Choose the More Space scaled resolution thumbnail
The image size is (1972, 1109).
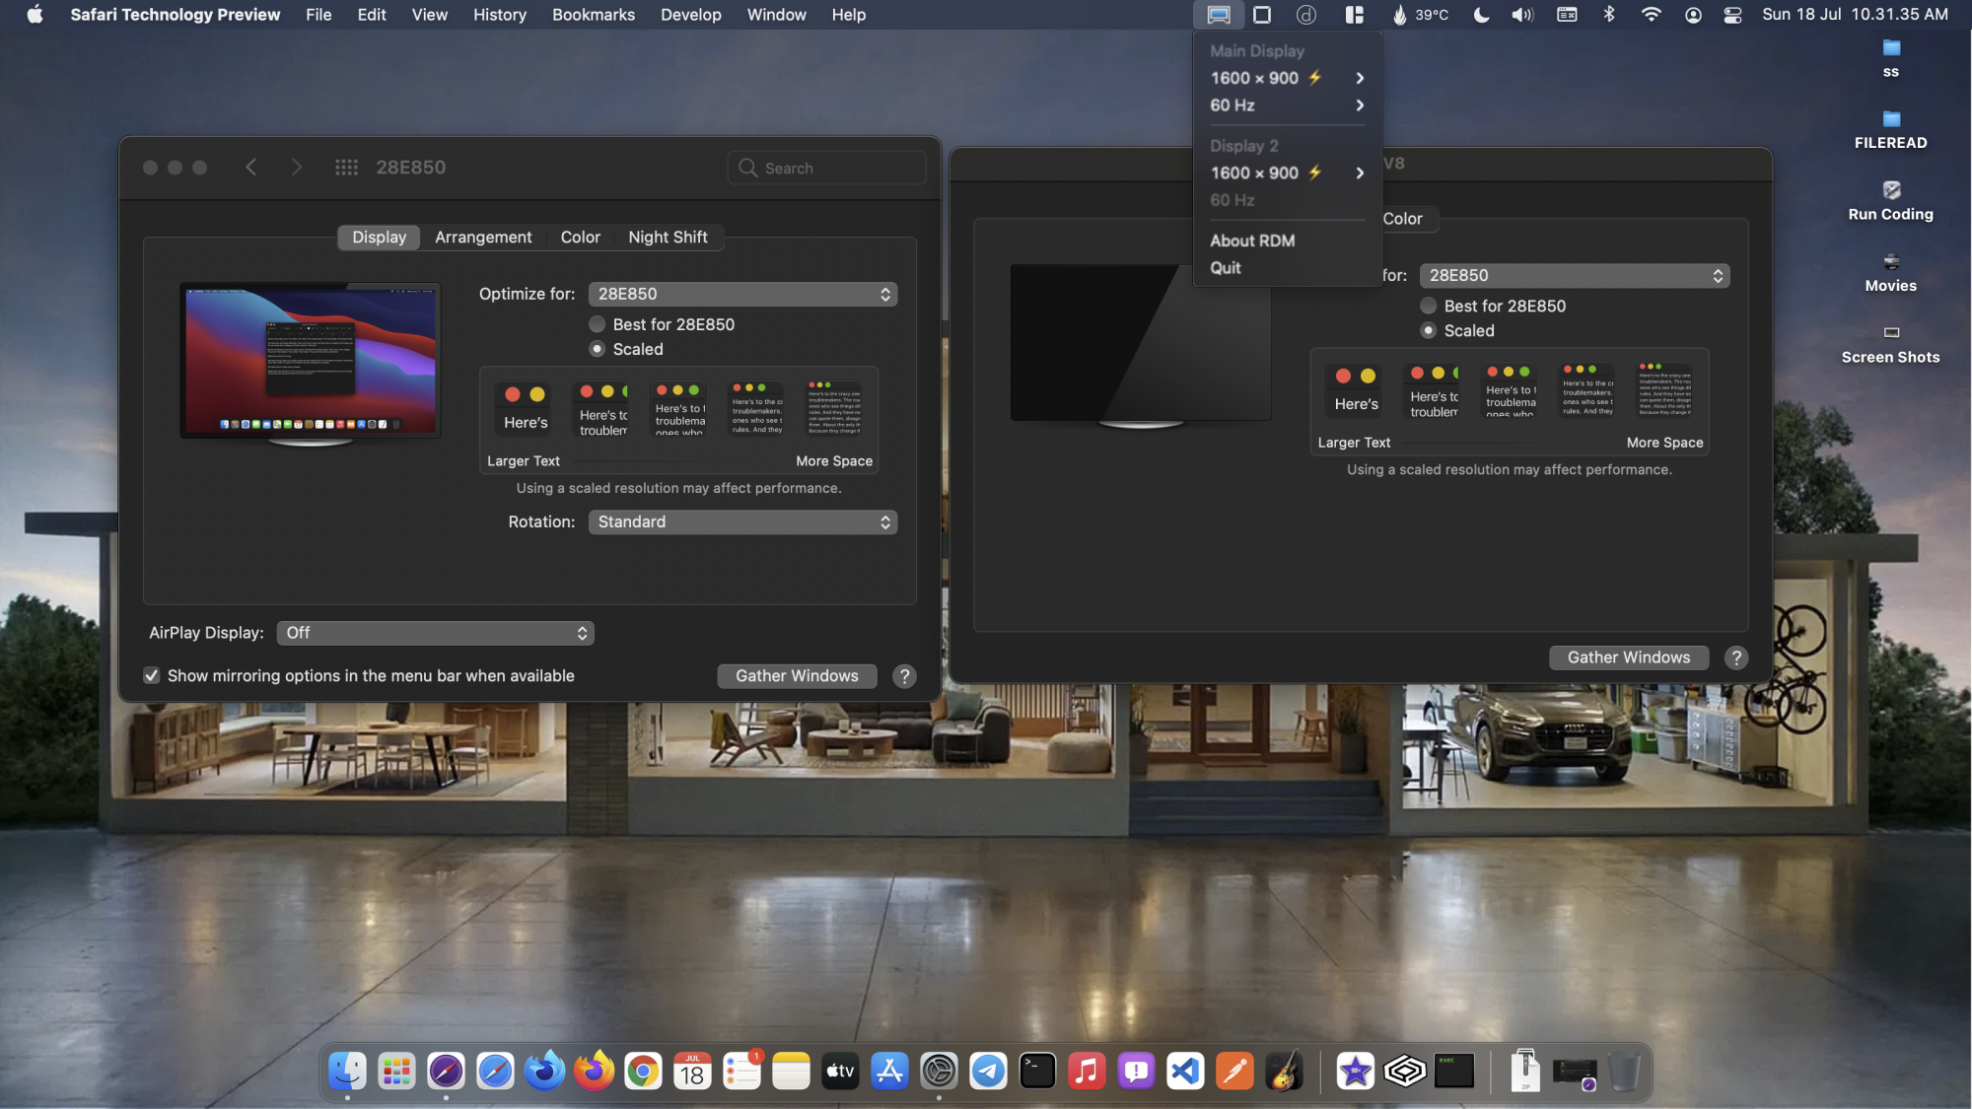[x=834, y=408]
